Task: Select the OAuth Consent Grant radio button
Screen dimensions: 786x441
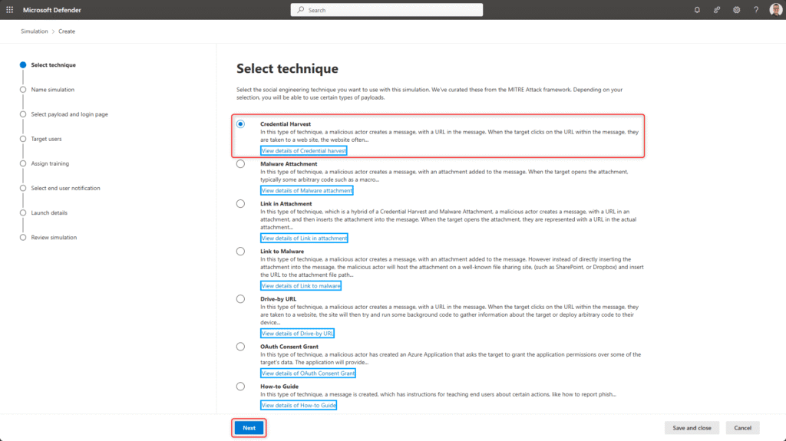Action: [240, 347]
